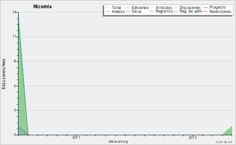Click the y-axis value 3

pos(15,110)
